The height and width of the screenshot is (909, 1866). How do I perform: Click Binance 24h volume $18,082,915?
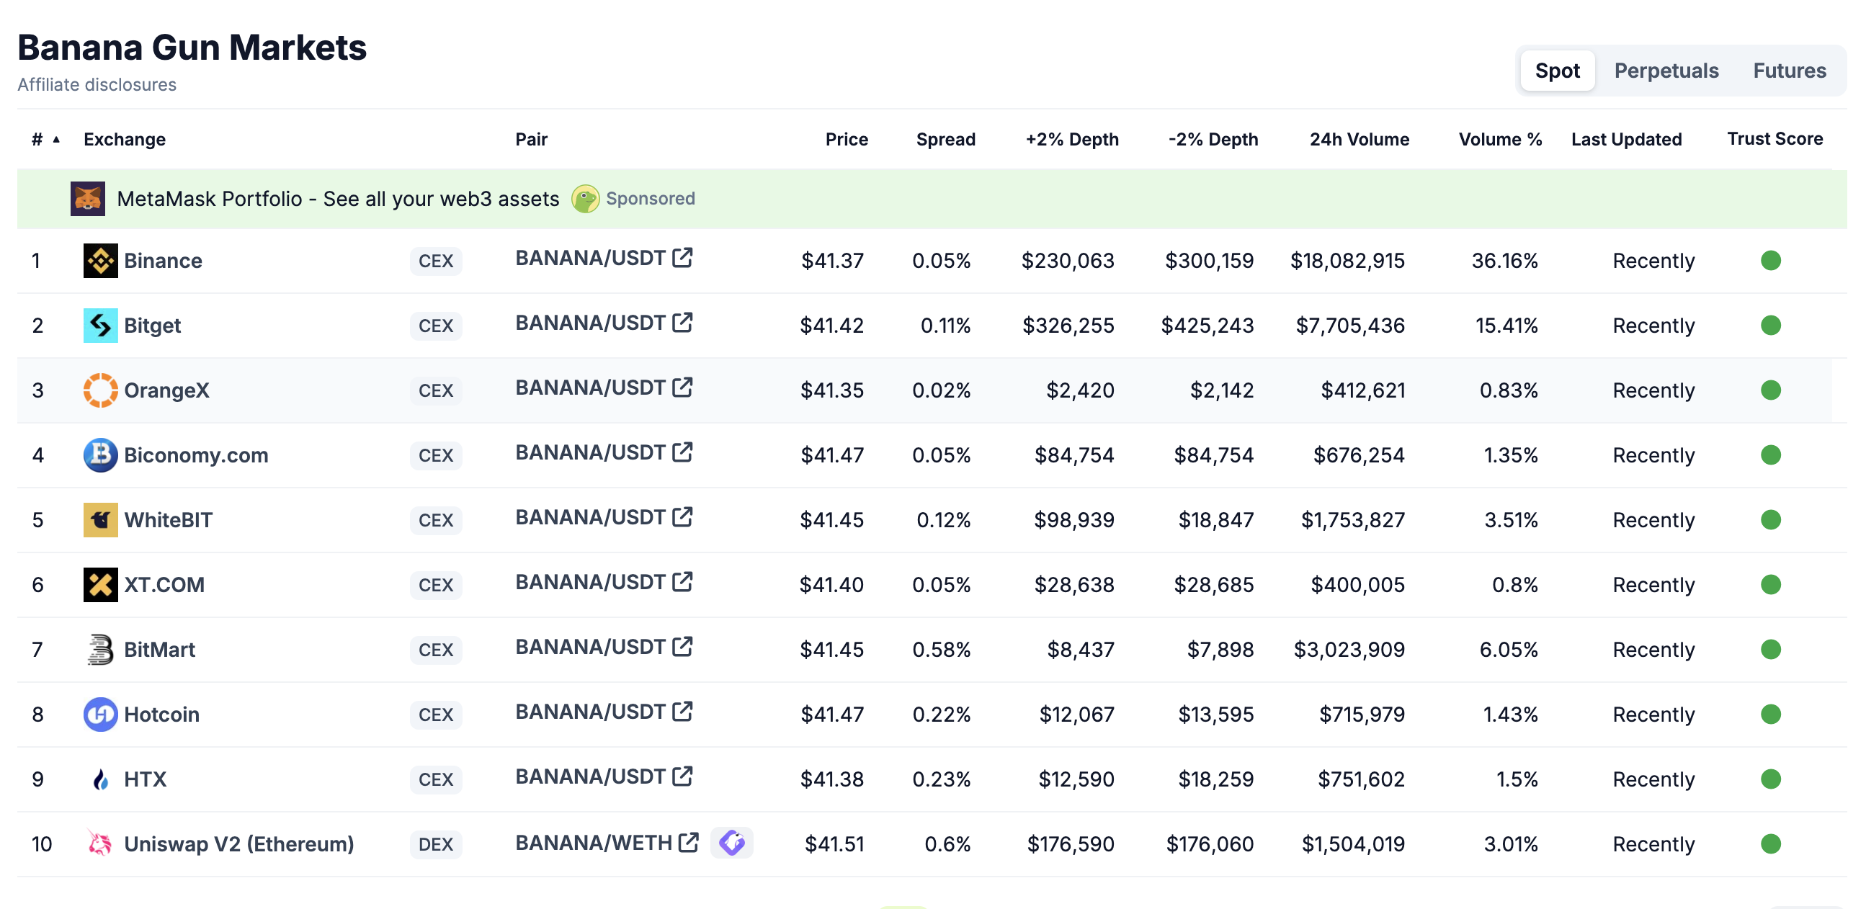pyautogui.click(x=1347, y=261)
